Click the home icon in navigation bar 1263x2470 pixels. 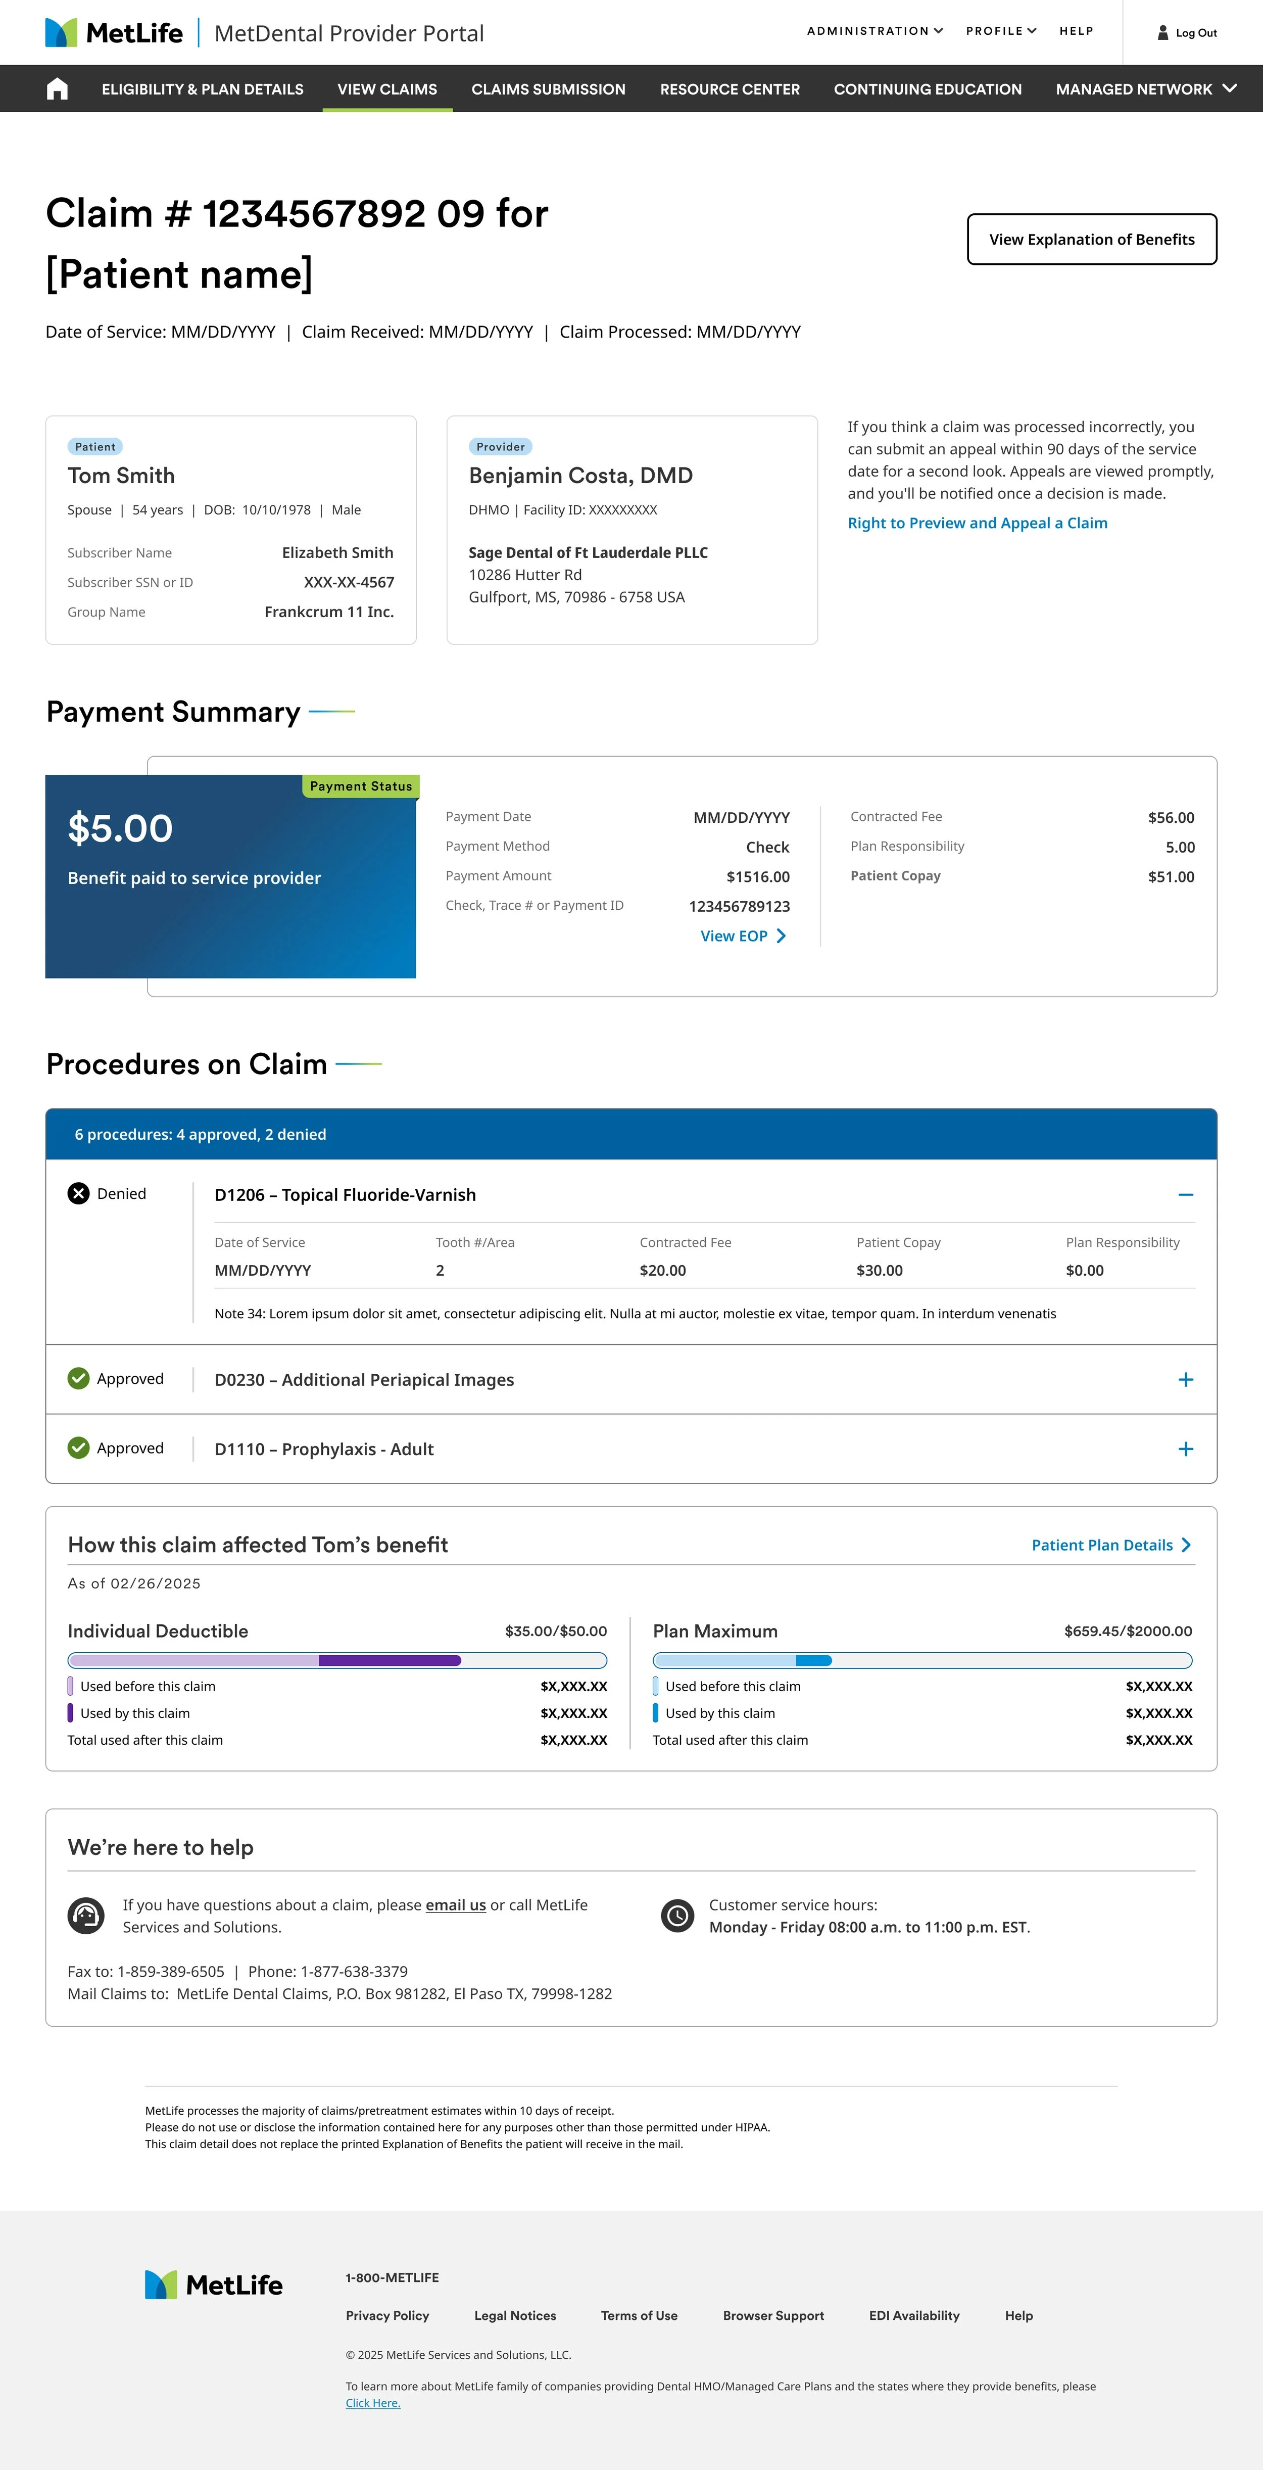pyautogui.click(x=58, y=89)
